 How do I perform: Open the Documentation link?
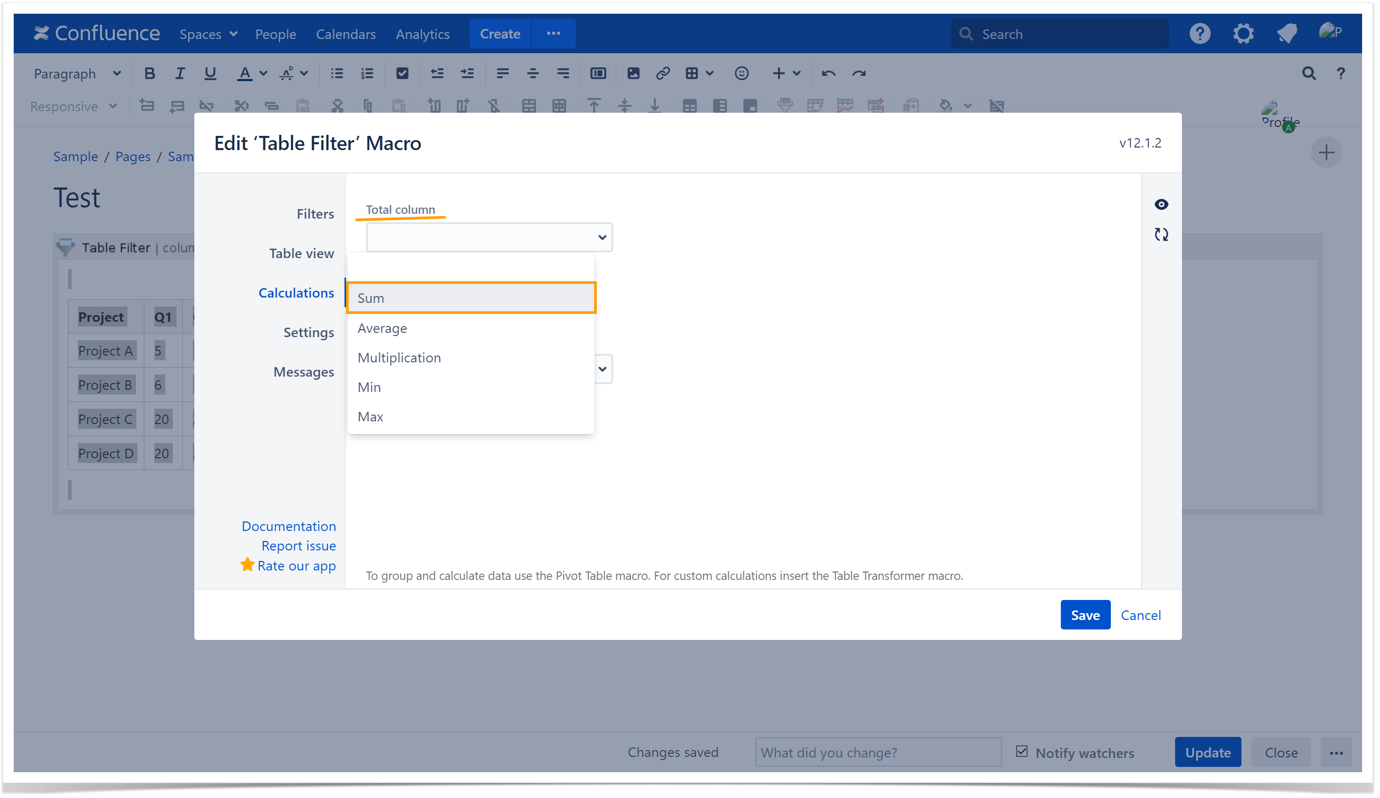pyautogui.click(x=289, y=526)
